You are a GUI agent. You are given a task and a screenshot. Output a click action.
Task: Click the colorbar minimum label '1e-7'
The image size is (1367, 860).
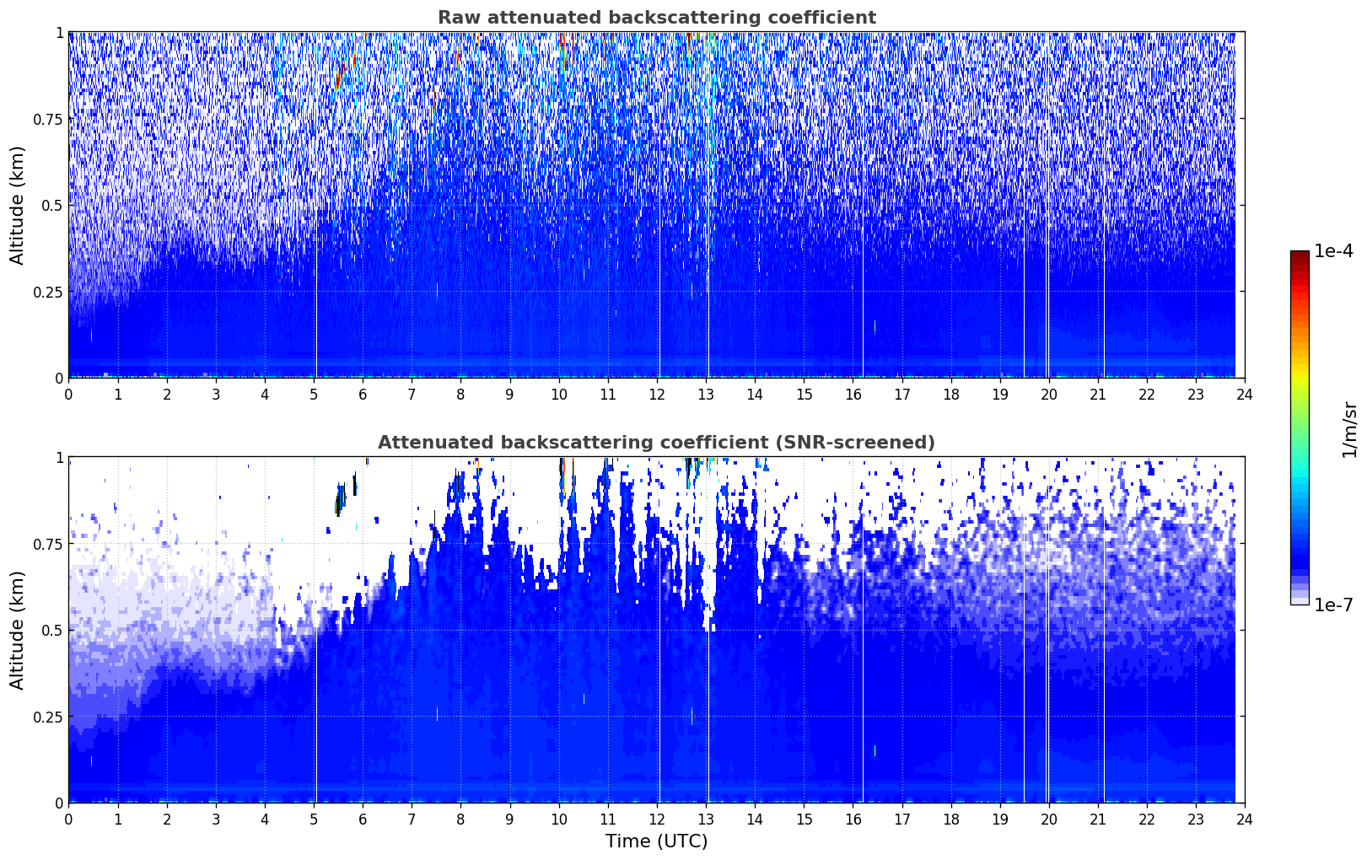pos(1333,605)
